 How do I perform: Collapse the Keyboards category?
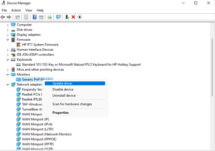tap(8, 60)
